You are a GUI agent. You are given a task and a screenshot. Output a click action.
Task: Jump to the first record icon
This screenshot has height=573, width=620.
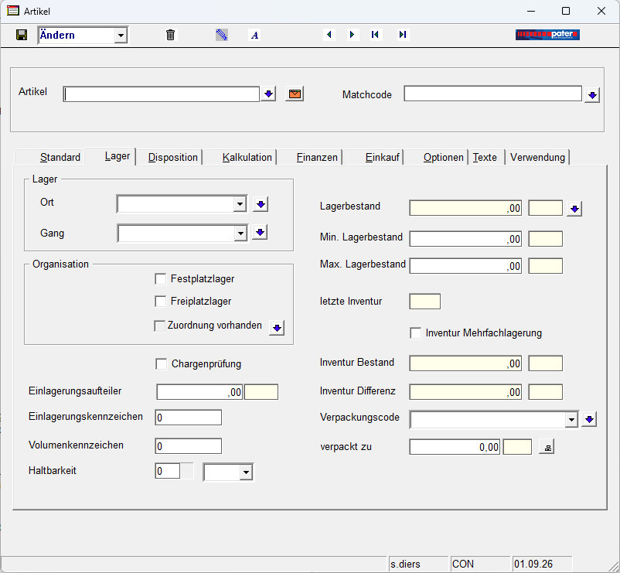(x=375, y=35)
